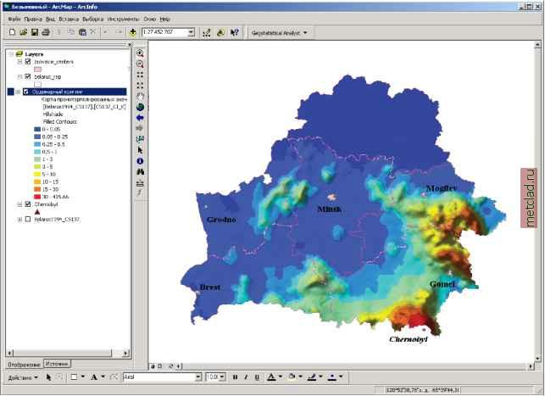The height and width of the screenshot is (396, 545).
Task: Toggle the belarus_rep layer visibility
Action: pyautogui.click(x=28, y=76)
